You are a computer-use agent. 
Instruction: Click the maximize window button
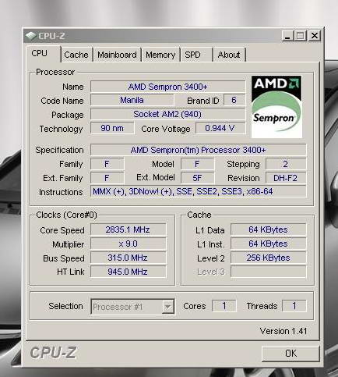[x=301, y=36]
